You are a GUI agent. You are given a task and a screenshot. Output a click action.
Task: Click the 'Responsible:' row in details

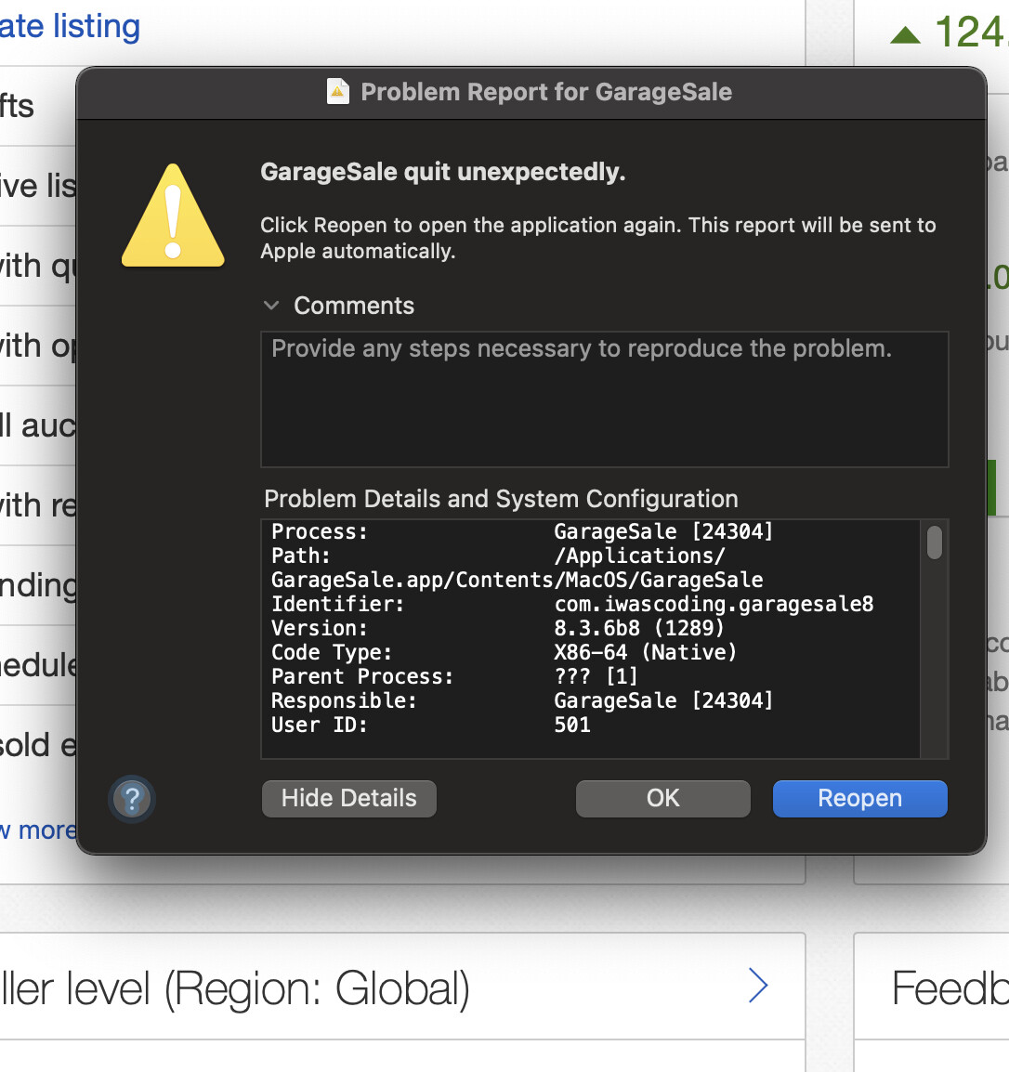tap(522, 700)
